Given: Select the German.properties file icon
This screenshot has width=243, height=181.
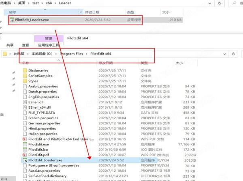Looking at the screenshot, I should click(25, 123).
